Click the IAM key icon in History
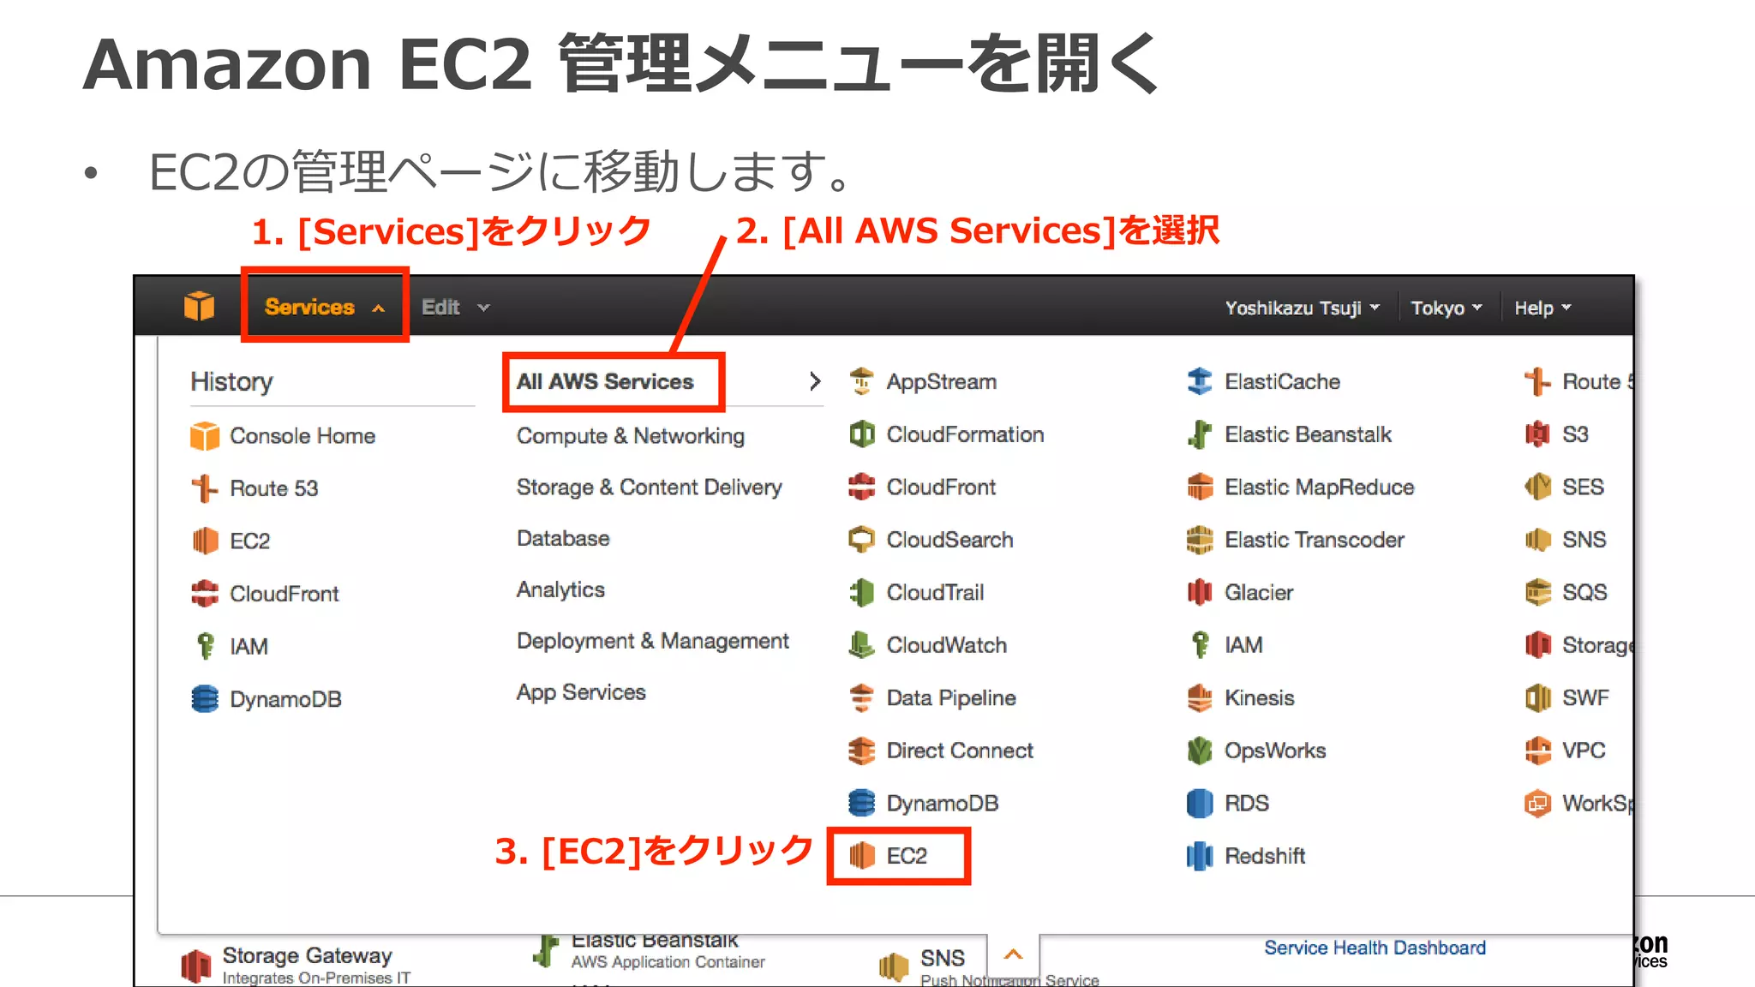The height and width of the screenshot is (987, 1755). click(x=204, y=646)
